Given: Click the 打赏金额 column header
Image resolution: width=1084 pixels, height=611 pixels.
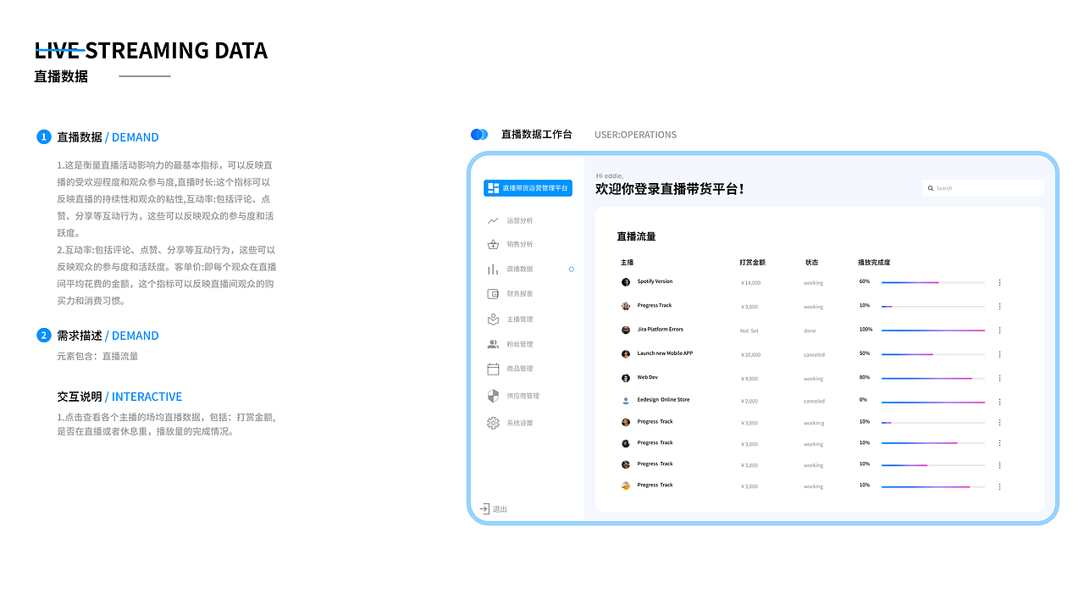Looking at the screenshot, I should 752,262.
